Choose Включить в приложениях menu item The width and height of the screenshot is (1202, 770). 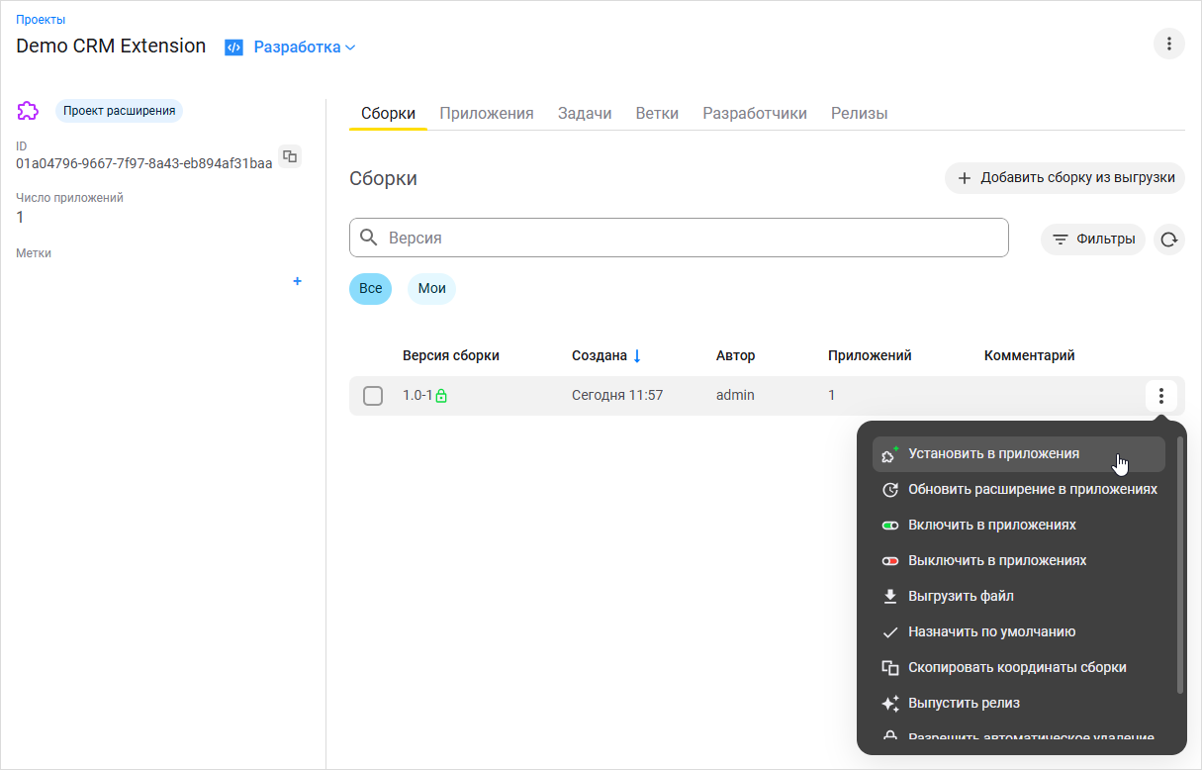[x=1019, y=526]
